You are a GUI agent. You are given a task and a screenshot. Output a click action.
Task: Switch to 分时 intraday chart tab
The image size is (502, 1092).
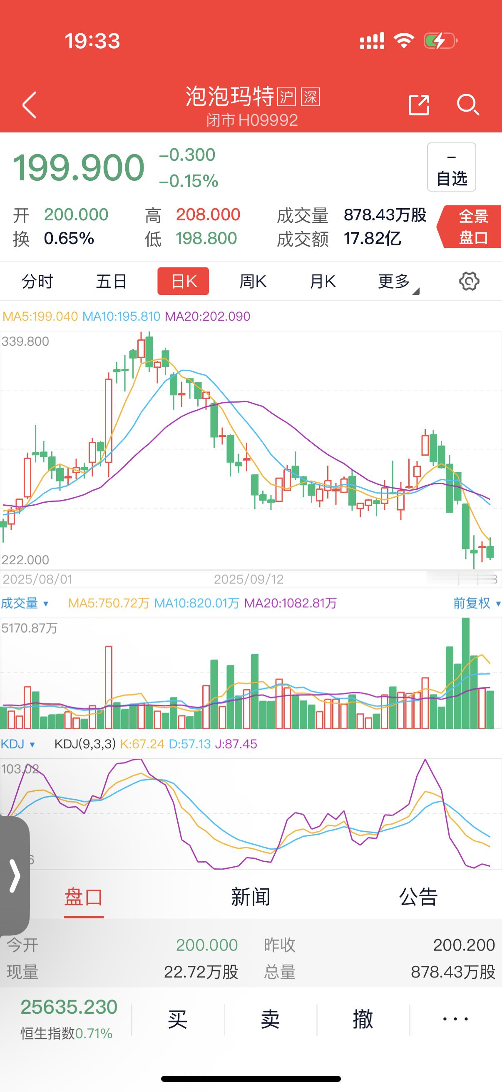37,282
